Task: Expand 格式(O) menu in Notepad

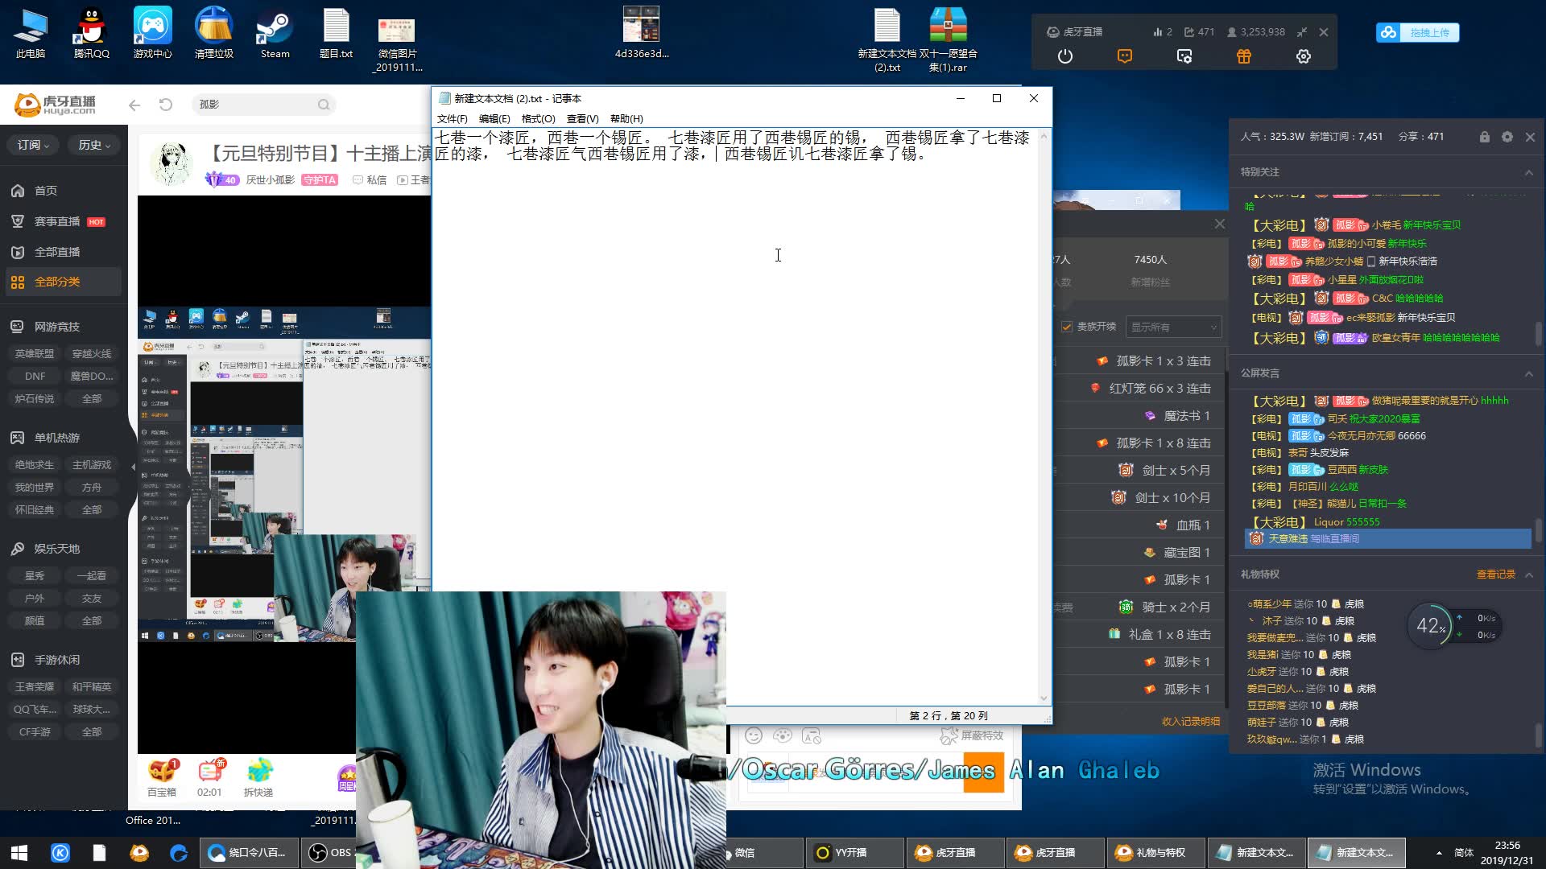Action: coord(537,117)
